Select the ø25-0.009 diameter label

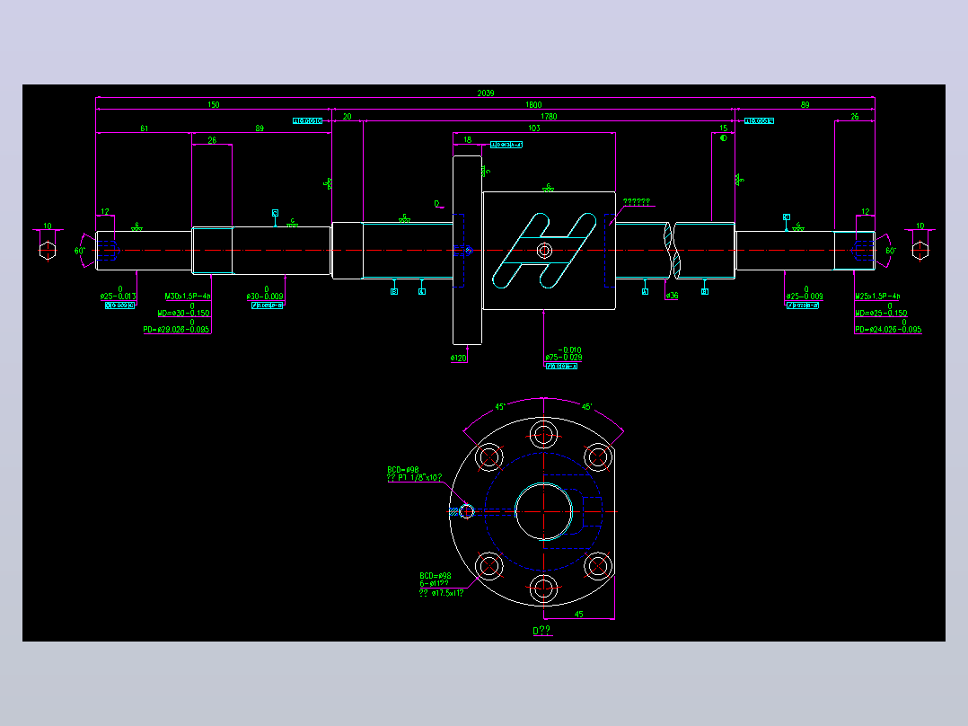(x=805, y=297)
